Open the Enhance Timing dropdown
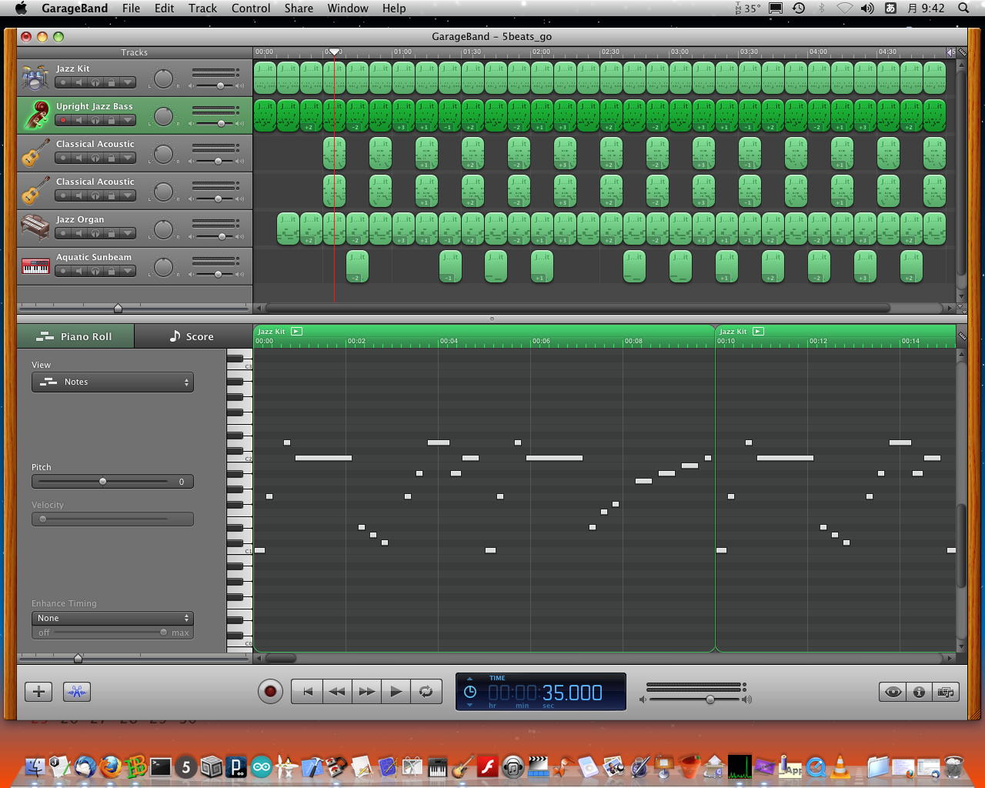The image size is (985, 788). pos(112,618)
